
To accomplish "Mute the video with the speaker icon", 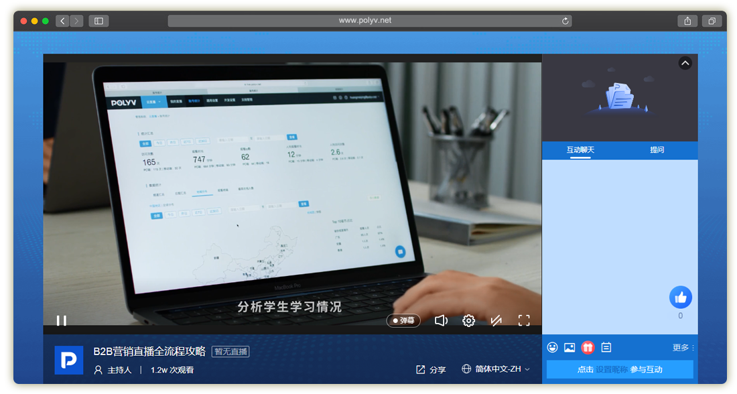I will [x=441, y=320].
